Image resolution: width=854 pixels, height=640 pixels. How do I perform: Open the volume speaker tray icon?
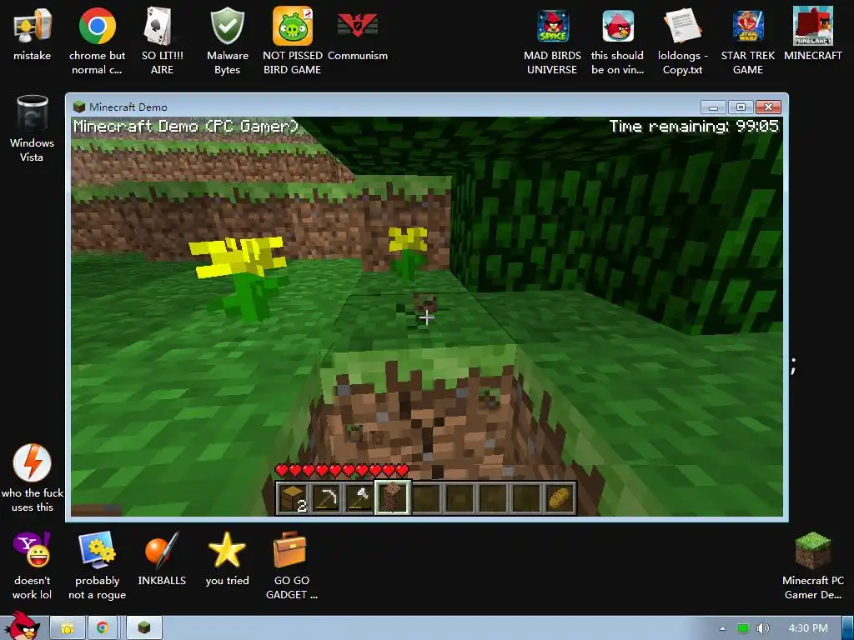click(763, 628)
